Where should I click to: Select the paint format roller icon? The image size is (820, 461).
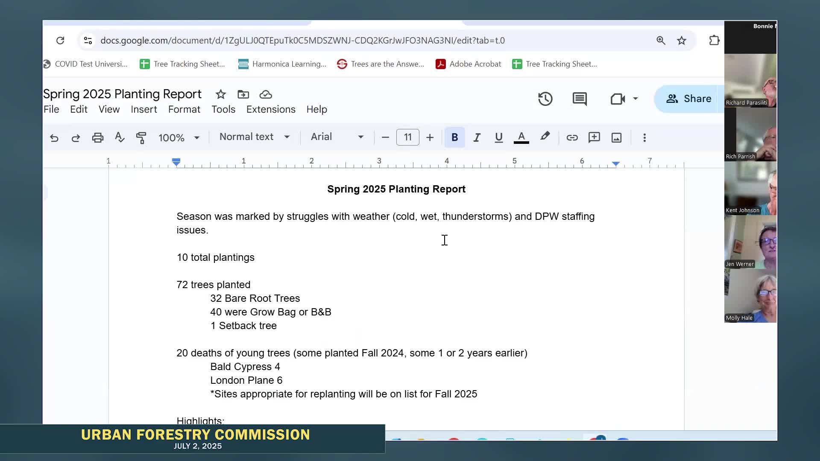pyautogui.click(x=141, y=138)
